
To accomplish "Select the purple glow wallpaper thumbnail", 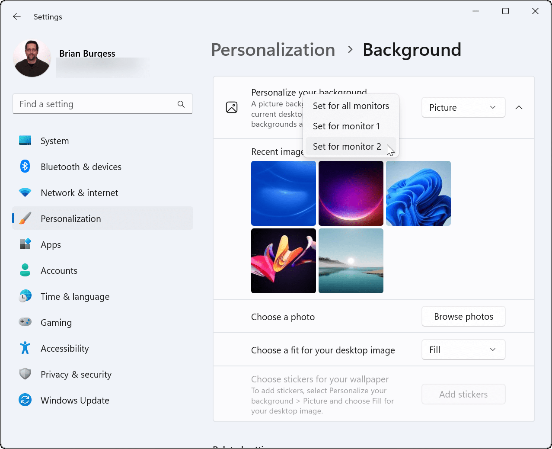I will pyautogui.click(x=351, y=193).
